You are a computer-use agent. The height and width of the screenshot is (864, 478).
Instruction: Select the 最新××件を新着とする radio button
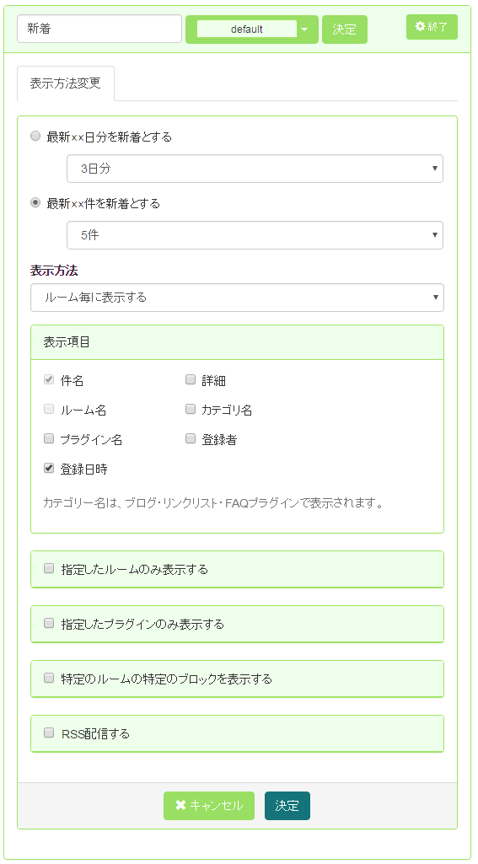35,203
